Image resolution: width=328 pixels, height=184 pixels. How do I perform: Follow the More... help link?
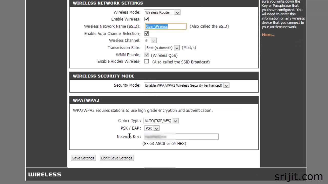coord(268,35)
